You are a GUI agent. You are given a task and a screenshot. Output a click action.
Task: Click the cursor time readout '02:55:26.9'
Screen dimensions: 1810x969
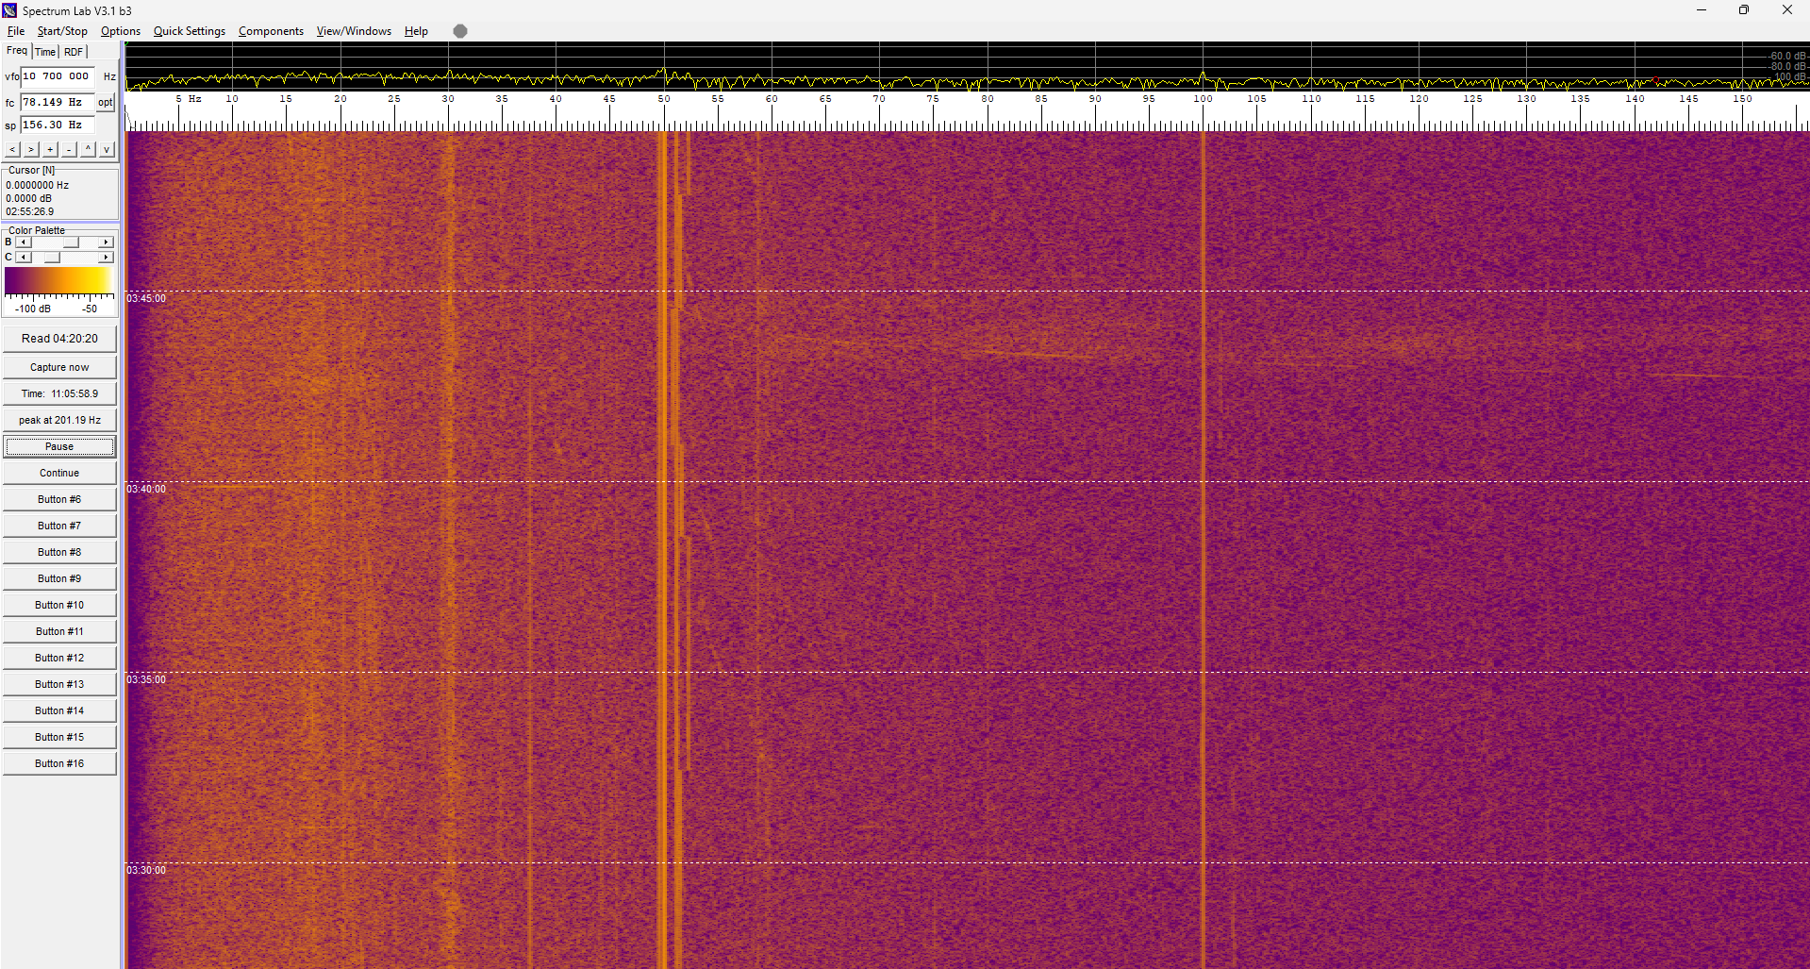pos(30,211)
